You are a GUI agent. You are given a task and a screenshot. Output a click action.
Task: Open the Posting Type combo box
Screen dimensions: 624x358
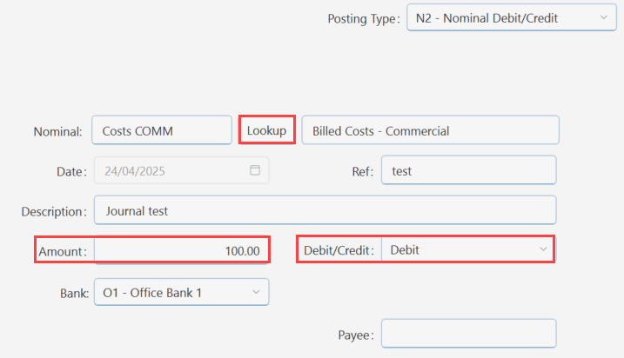(x=512, y=17)
